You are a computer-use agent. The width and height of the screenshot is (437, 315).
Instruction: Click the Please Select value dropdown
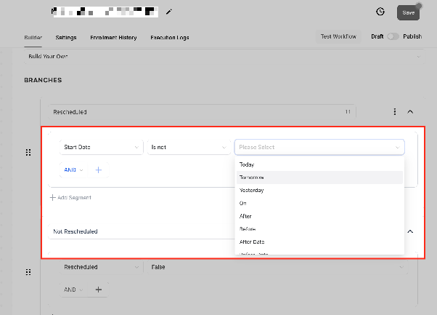tap(319, 147)
